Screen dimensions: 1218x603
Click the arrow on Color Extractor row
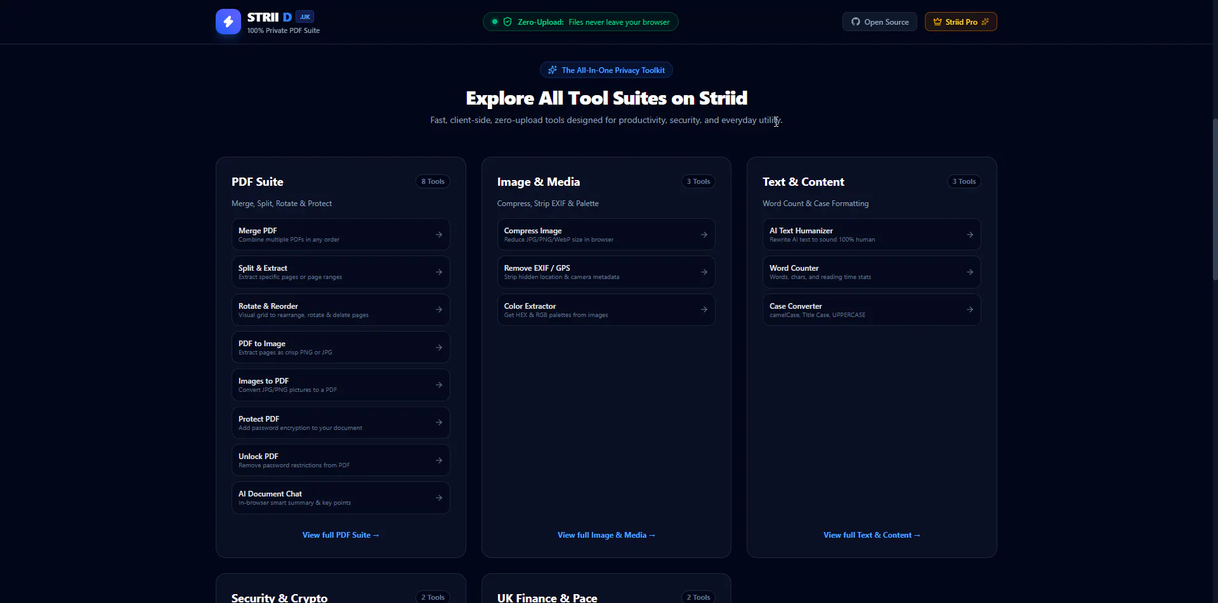click(x=704, y=309)
